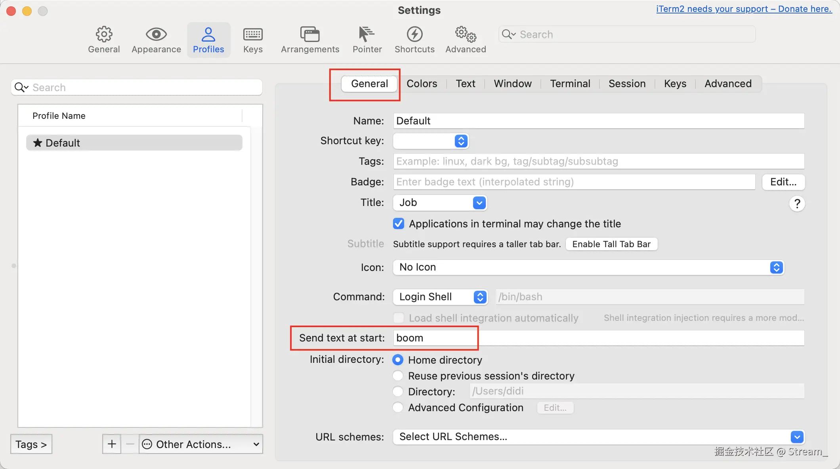Open the No Icon dropdown menu
Viewport: 840px width, 469px height.
(588, 267)
